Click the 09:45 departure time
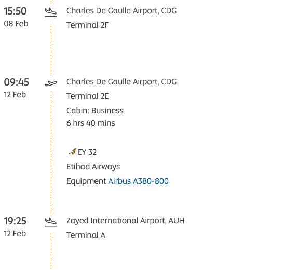Viewport: 298px width, 270px height. tap(16, 82)
